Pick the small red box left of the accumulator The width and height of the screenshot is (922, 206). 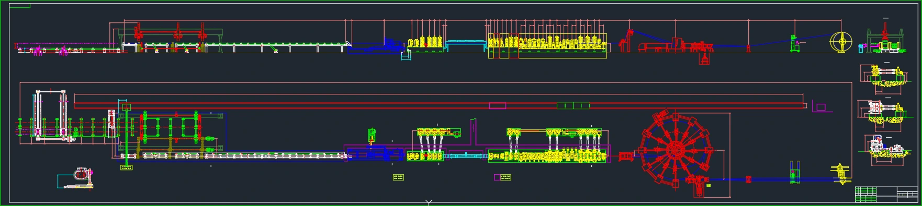click(625, 156)
